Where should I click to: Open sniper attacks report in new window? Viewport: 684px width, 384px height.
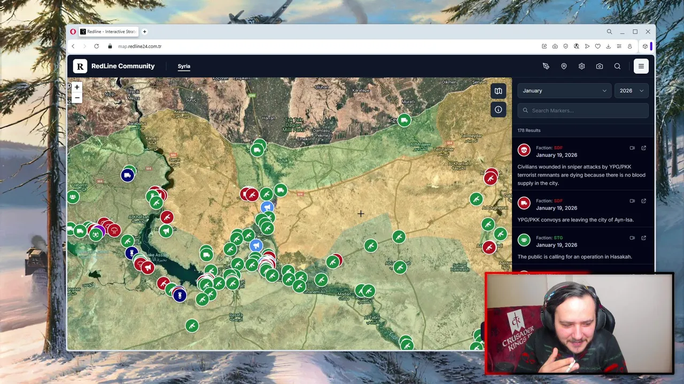[x=643, y=148]
